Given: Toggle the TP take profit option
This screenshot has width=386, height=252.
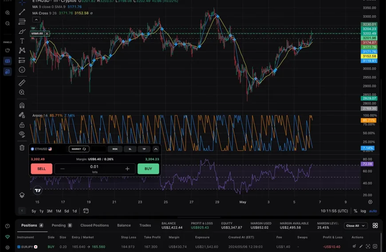Looking at the screenshot, I should click(x=144, y=149).
